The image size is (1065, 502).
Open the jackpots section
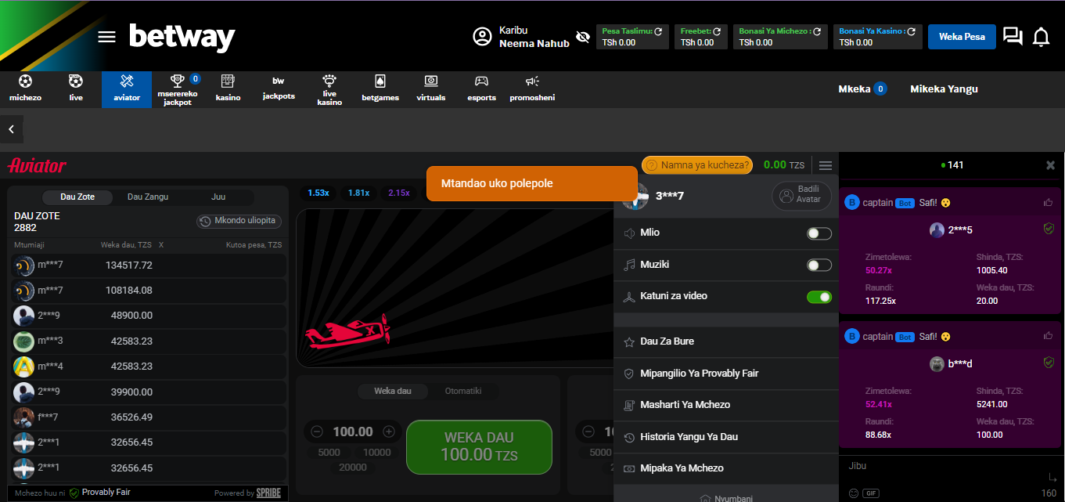tap(279, 88)
